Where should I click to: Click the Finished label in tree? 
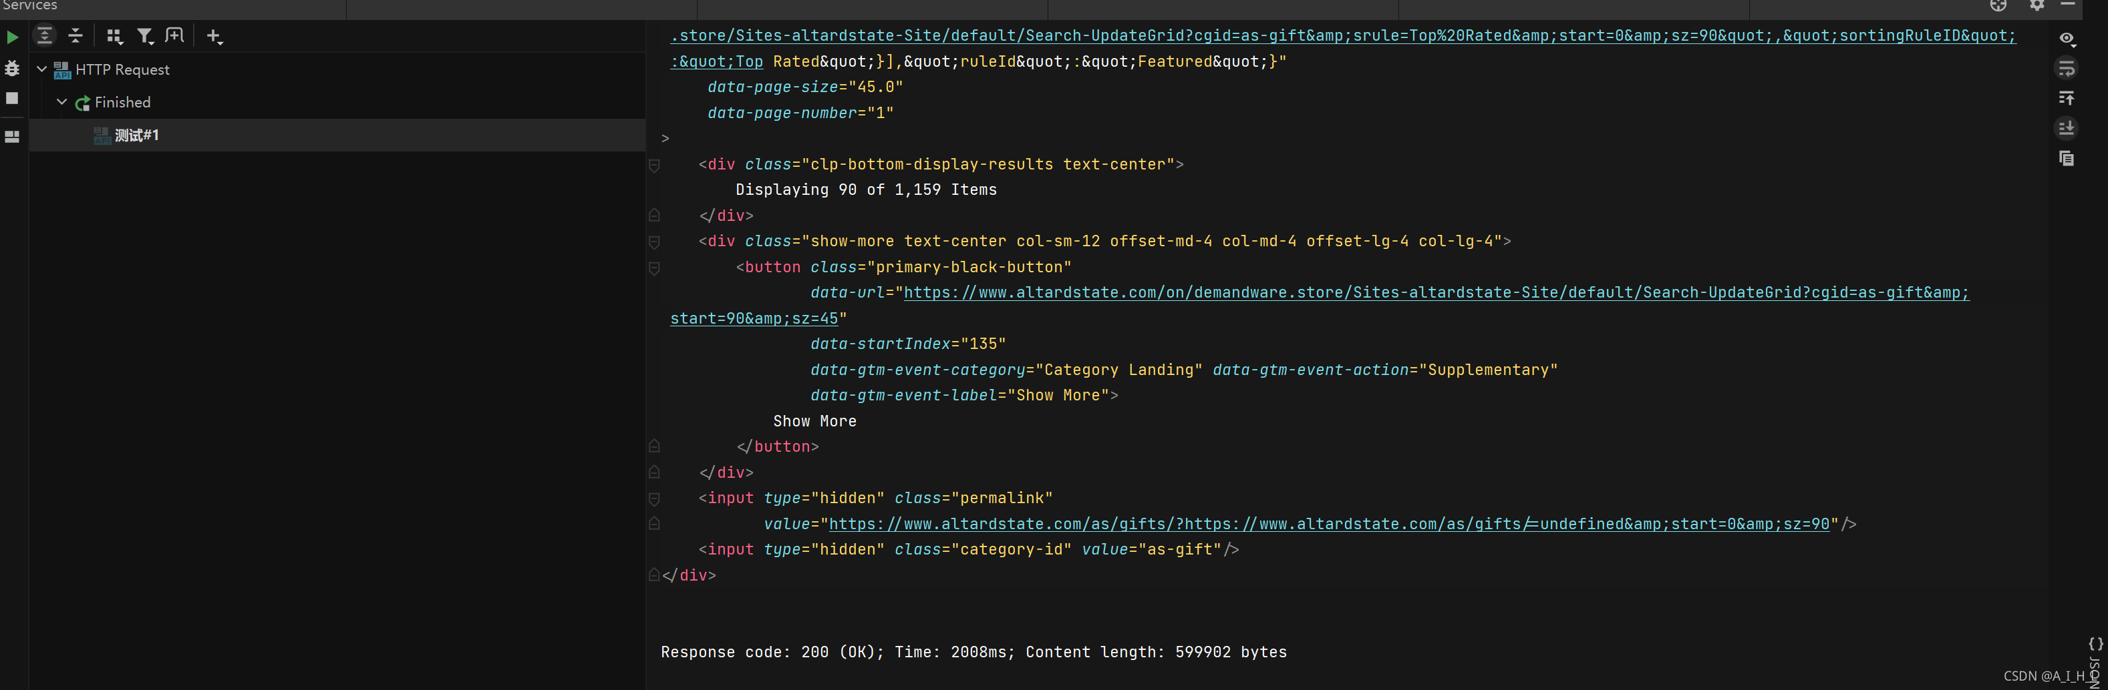point(123,102)
